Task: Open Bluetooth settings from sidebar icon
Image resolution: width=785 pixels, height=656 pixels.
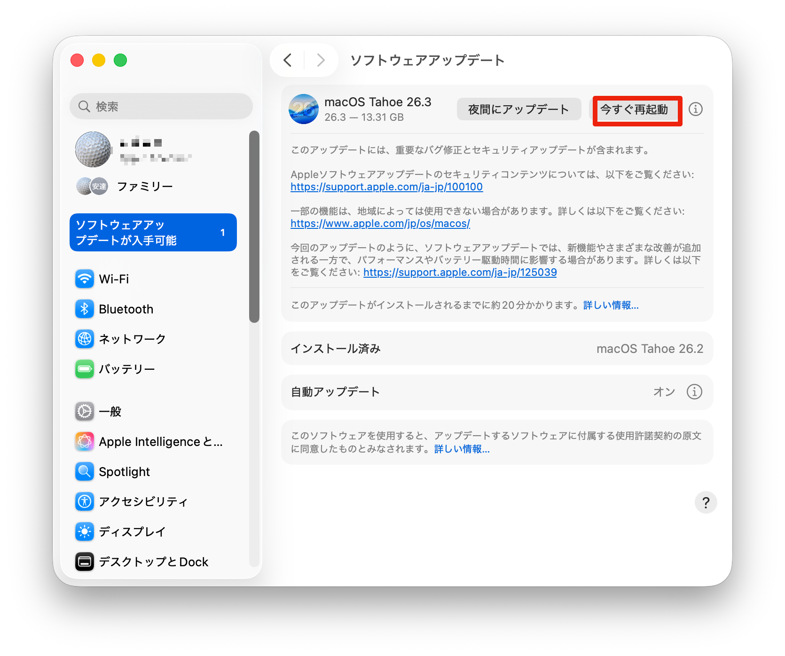Action: pos(85,309)
